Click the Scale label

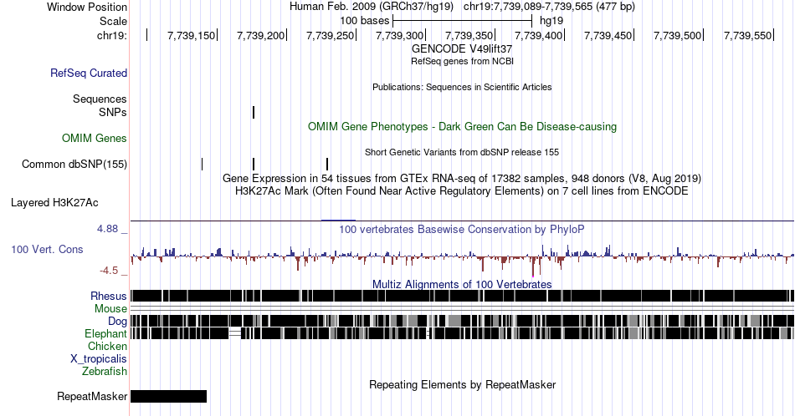click(x=114, y=21)
